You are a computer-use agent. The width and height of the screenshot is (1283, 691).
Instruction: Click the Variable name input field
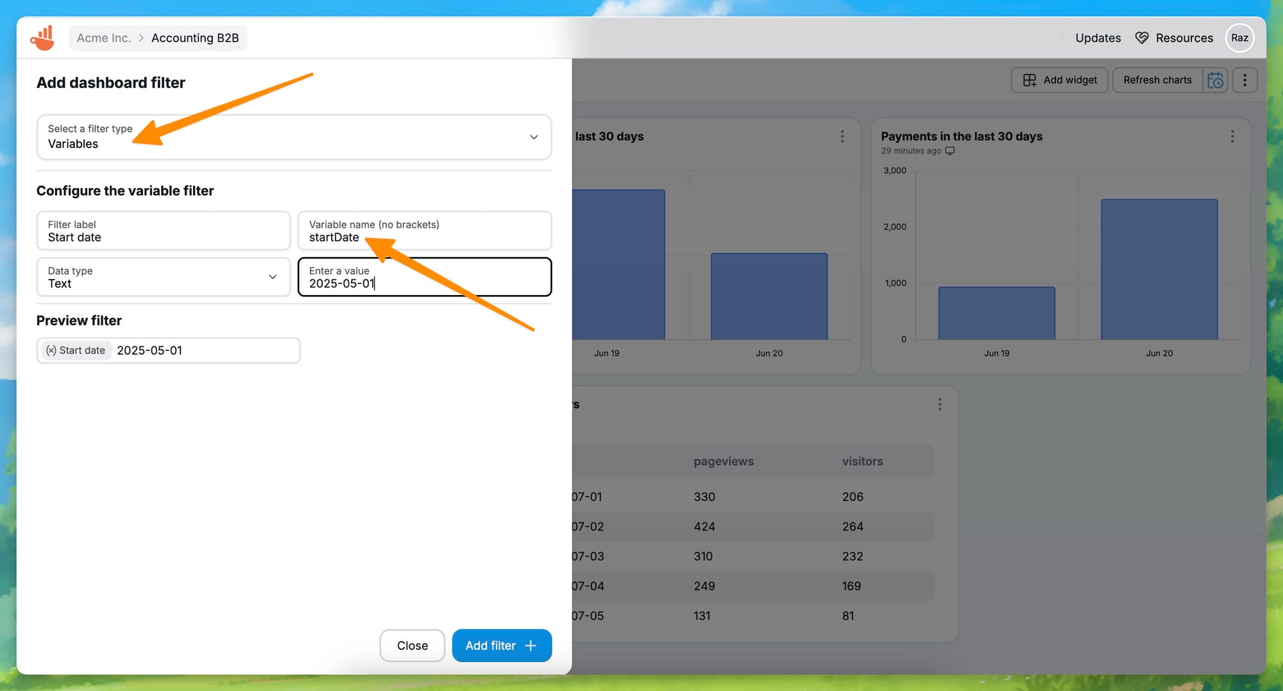424,231
